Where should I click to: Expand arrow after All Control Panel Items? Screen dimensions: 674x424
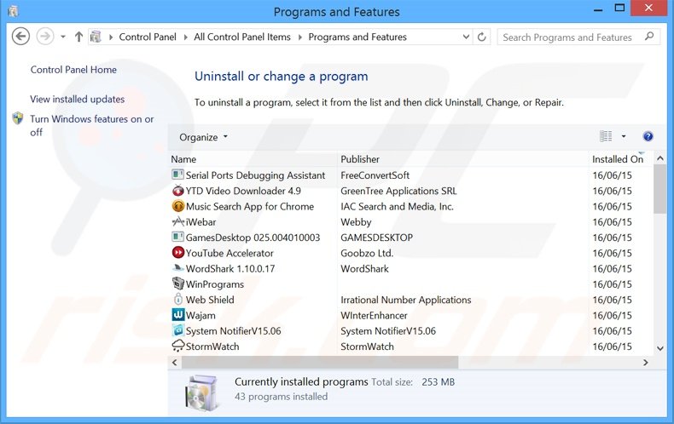(299, 37)
